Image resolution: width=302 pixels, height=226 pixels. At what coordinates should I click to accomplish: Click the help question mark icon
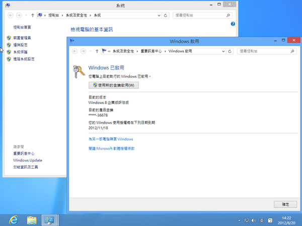(x=233, y=24)
